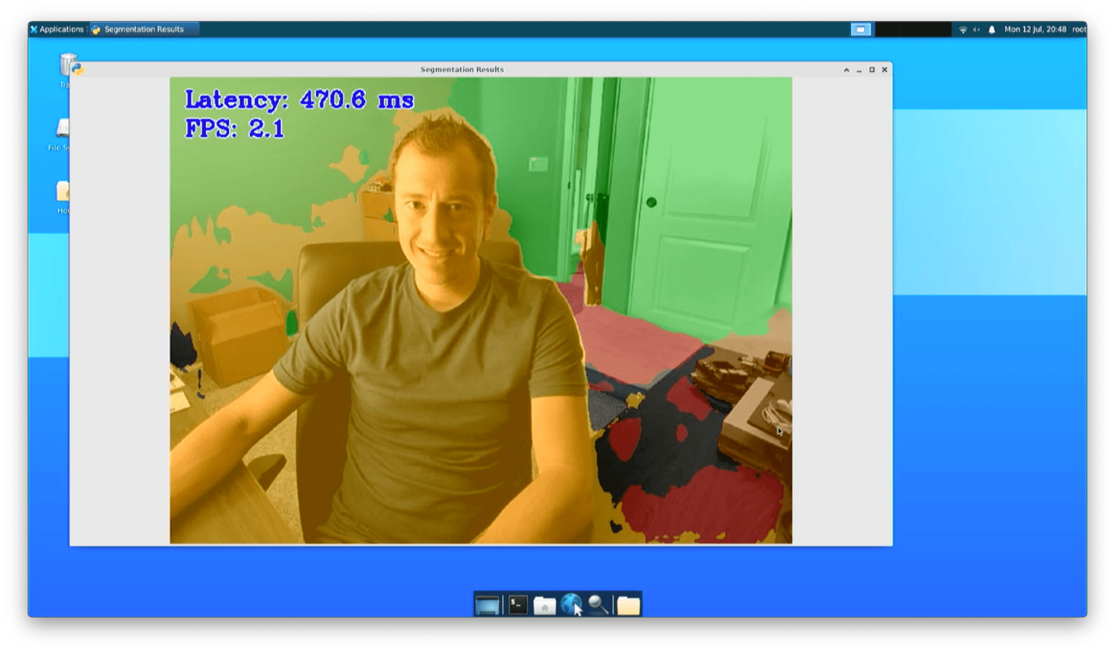Open the Applications menu
Viewport: 1115px width, 652px height.
57,30
